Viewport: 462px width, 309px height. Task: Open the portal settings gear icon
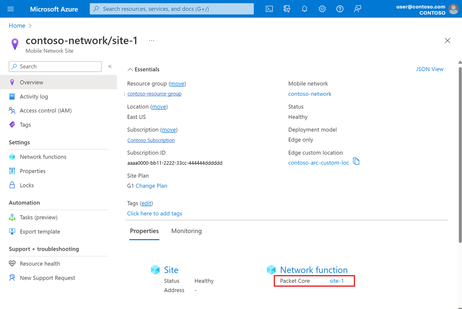pyautogui.click(x=322, y=8)
